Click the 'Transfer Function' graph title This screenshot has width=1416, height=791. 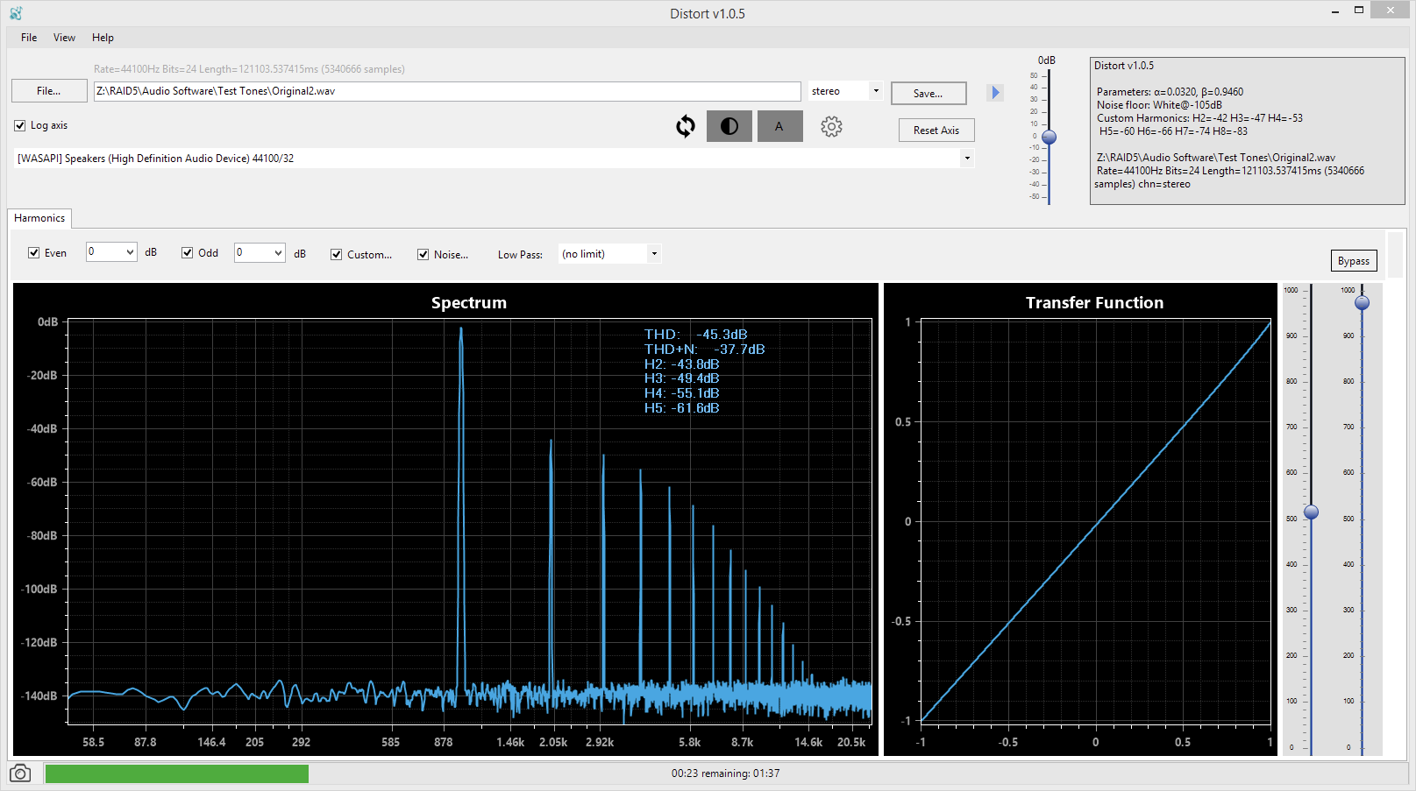click(x=1095, y=303)
